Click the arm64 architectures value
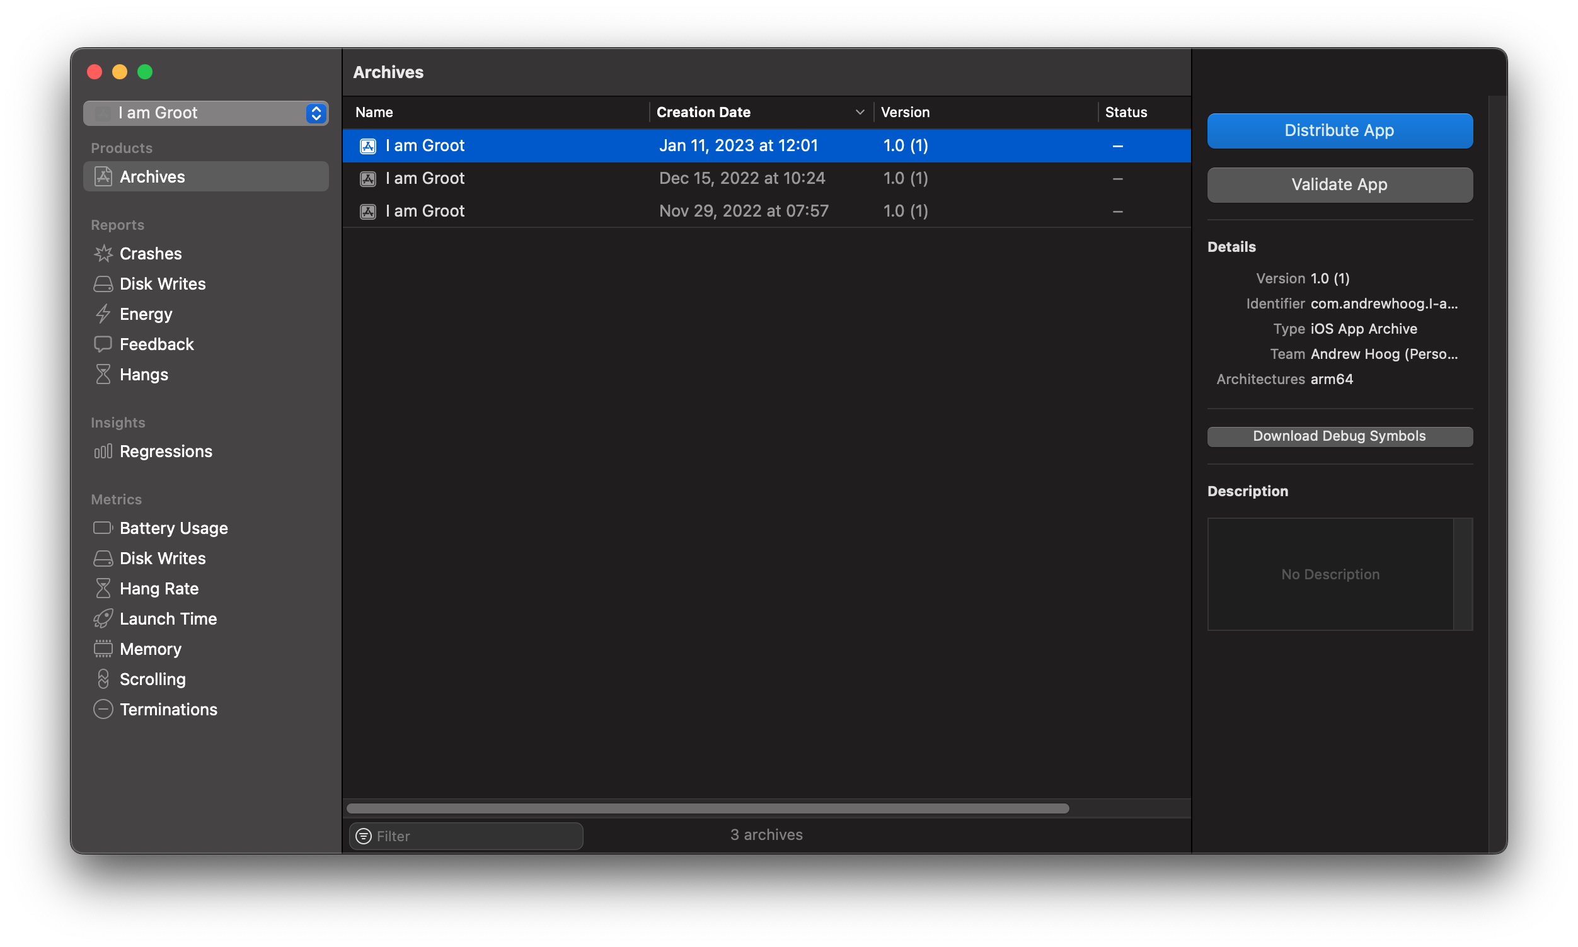 tap(1332, 379)
